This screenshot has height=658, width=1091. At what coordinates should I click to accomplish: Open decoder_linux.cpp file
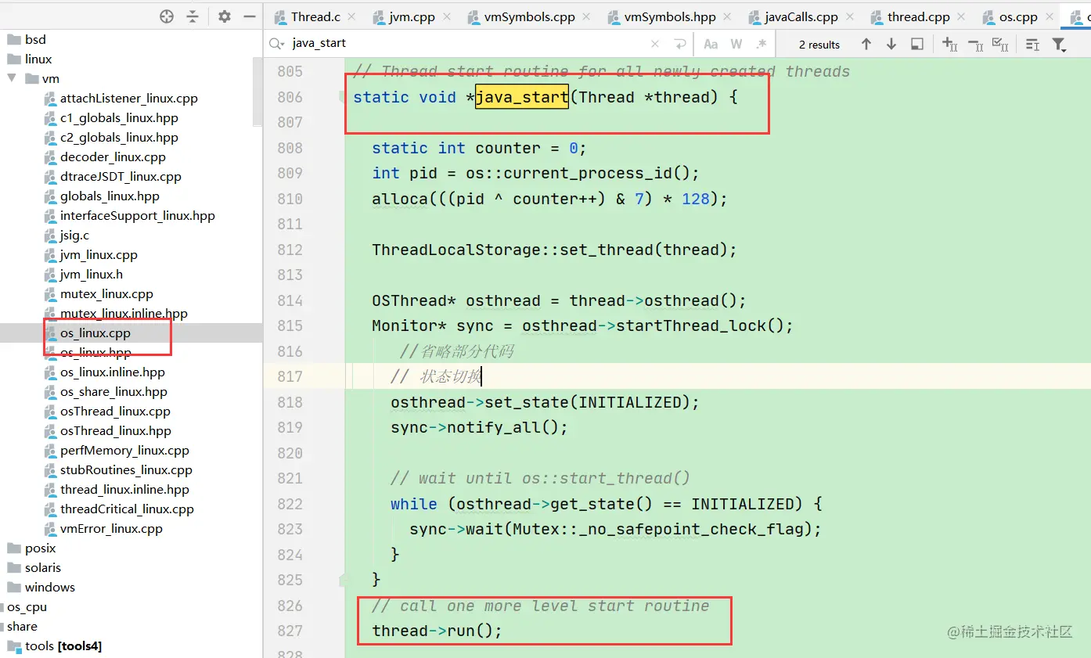point(113,156)
